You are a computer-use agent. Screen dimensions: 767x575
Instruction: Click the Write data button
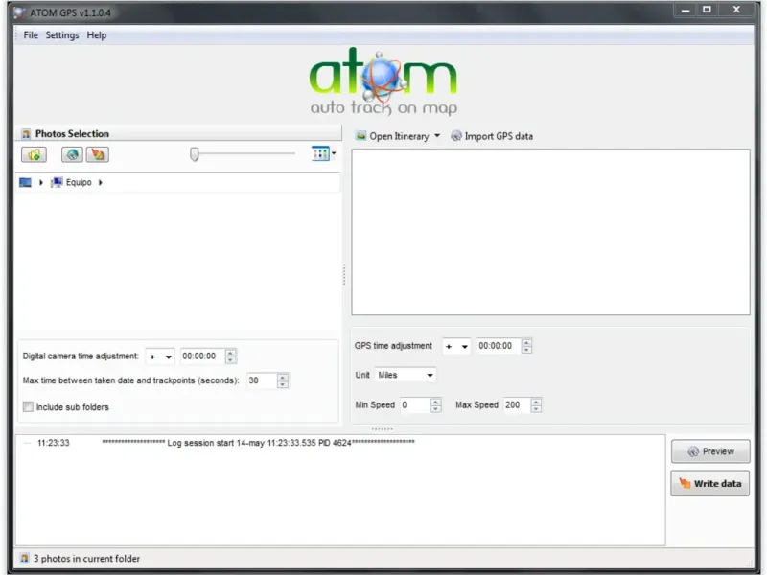click(709, 484)
